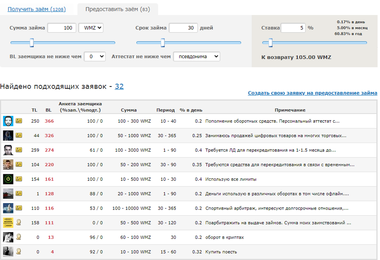
Task: Click attestat icon in BL 111 row
Action: point(19,222)
